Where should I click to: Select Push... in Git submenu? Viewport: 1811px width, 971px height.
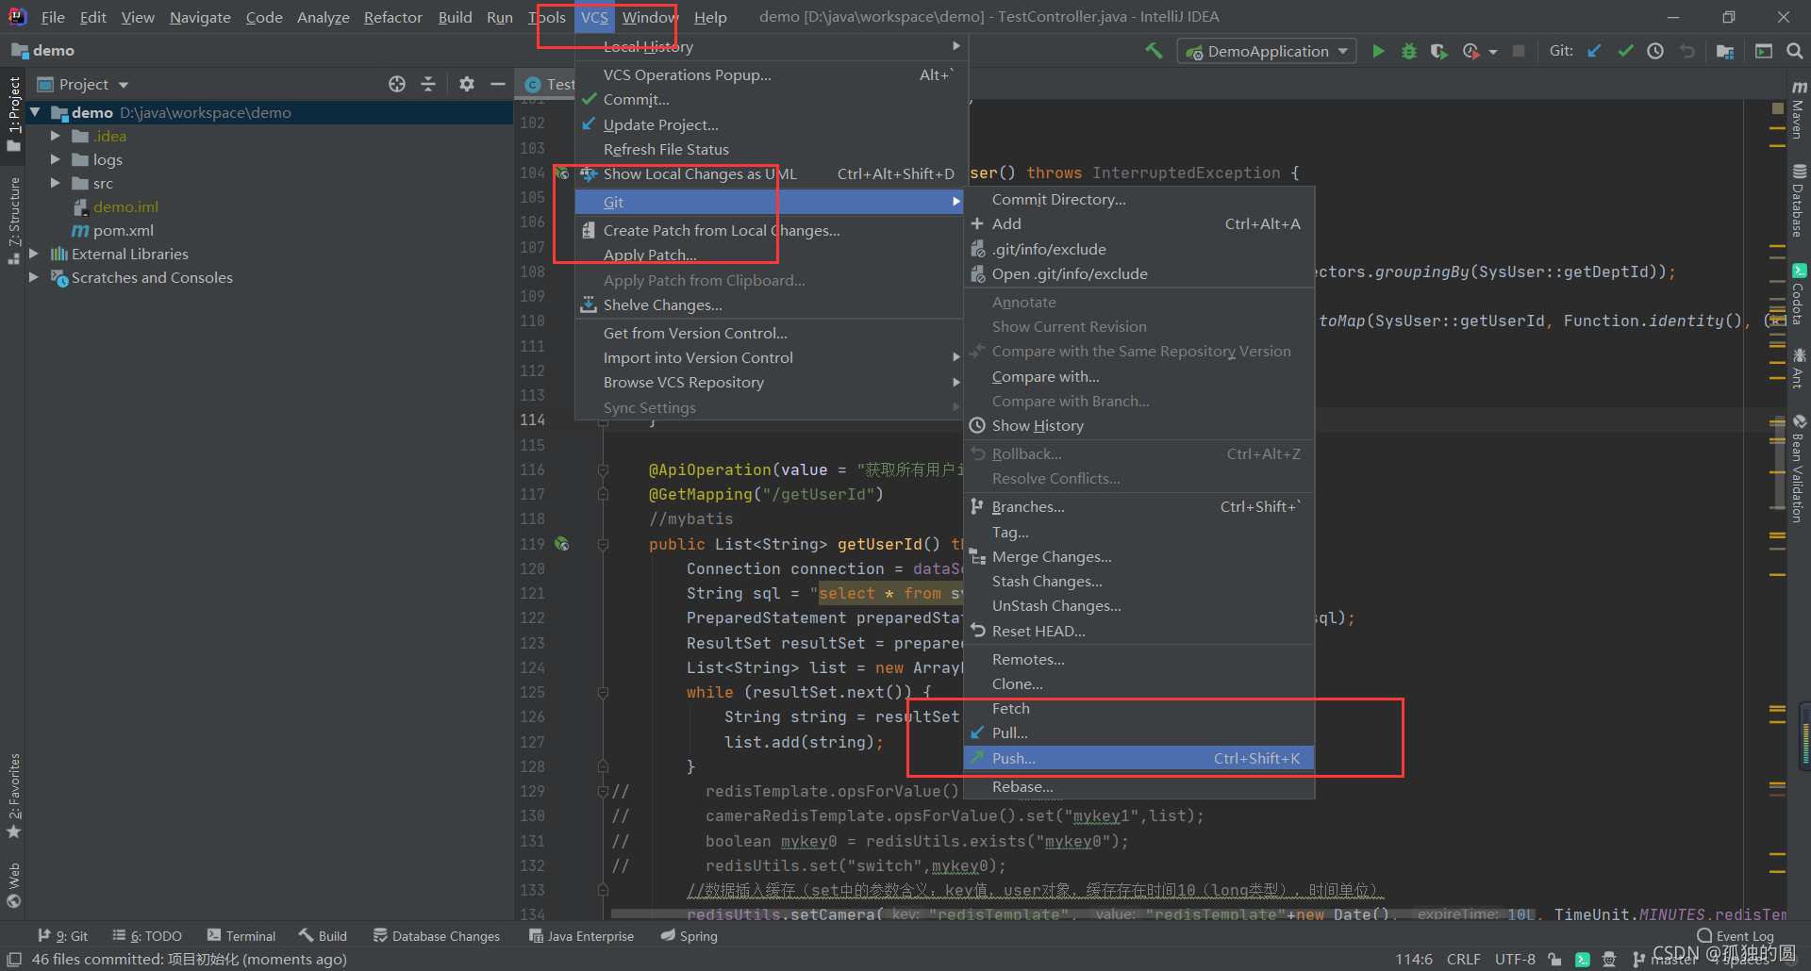pyautogui.click(x=1138, y=758)
